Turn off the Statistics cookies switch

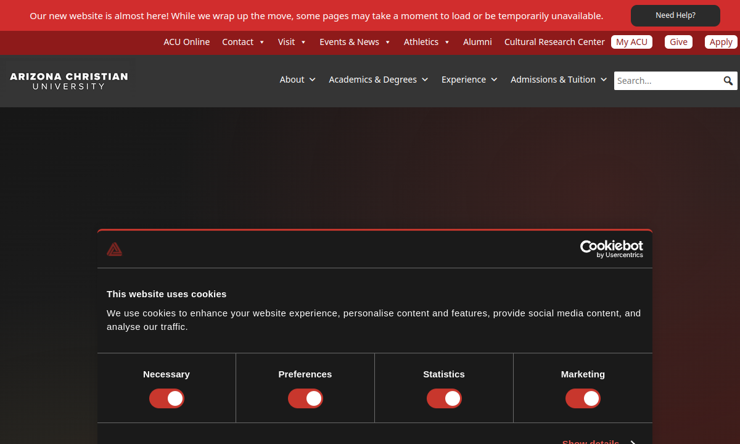click(444, 398)
